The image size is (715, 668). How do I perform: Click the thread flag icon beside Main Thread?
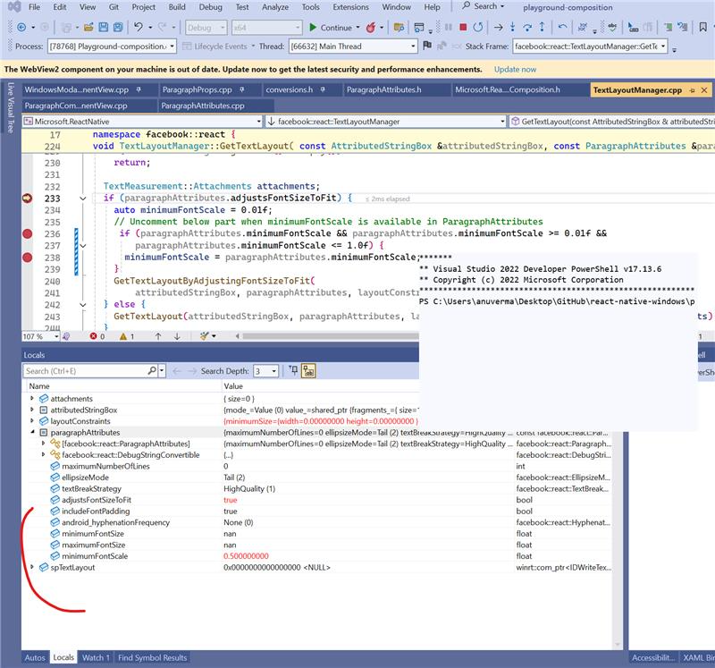[427, 46]
